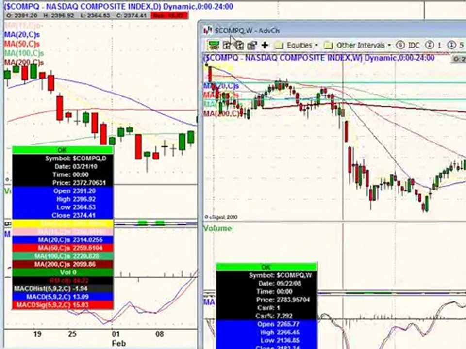
Task: Click the MA(100,C)s green row in the data window
Action: pos(63,256)
